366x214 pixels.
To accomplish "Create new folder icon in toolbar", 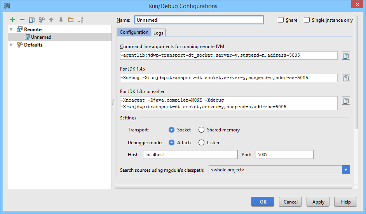I will point(71,20).
